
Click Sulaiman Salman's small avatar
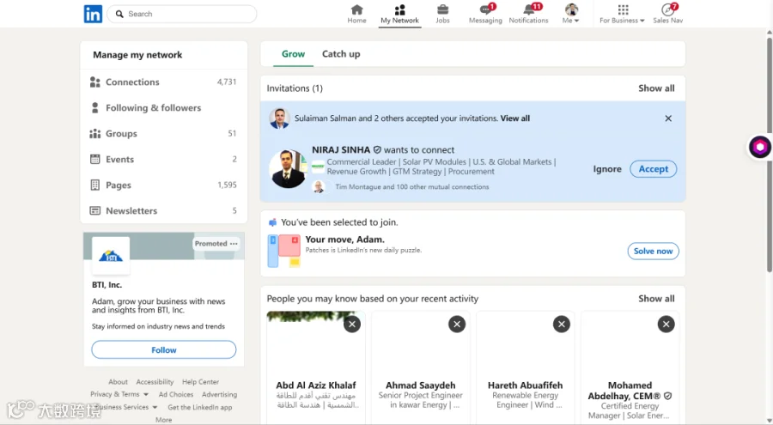(x=279, y=118)
